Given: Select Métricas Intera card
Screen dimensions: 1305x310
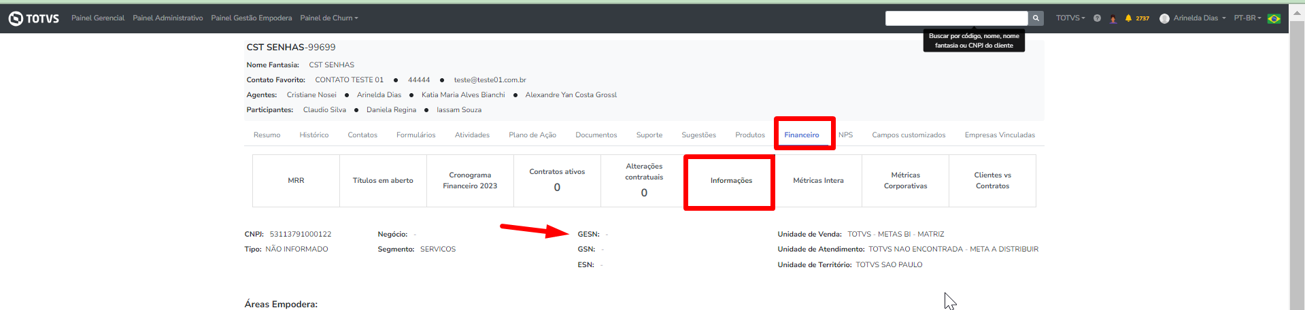Looking at the screenshot, I should (x=818, y=181).
